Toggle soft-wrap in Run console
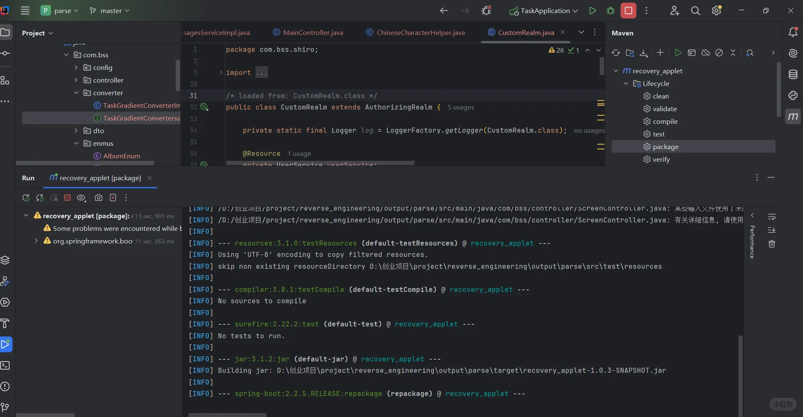 [772, 217]
